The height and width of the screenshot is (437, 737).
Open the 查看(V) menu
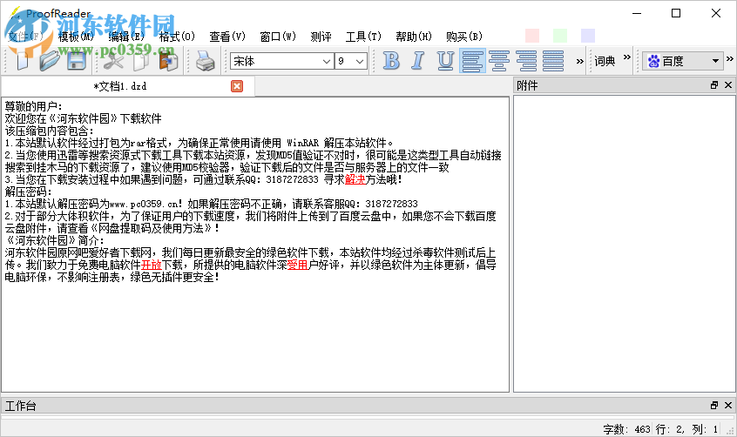tap(227, 37)
